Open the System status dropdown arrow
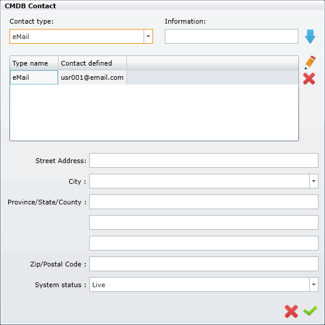The image size is (325, 325). 314,285
